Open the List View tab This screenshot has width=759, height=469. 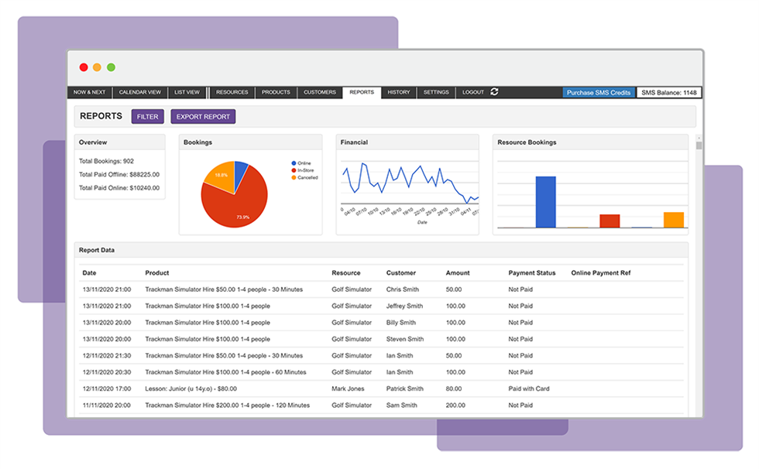[187, 92]
